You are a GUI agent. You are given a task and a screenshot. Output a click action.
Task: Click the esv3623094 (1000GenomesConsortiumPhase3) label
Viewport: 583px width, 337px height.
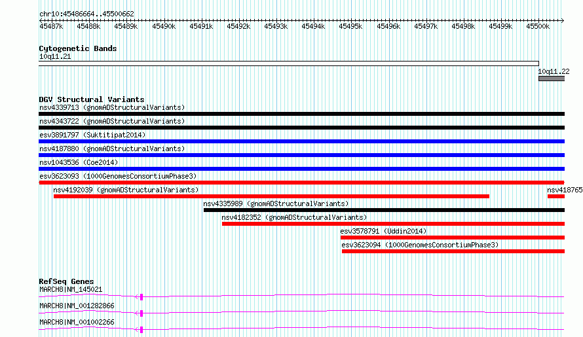tap(420, 245)
